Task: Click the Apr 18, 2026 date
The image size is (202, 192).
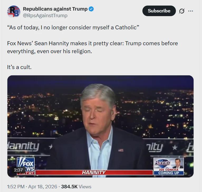Action: (x=43, y=186)
